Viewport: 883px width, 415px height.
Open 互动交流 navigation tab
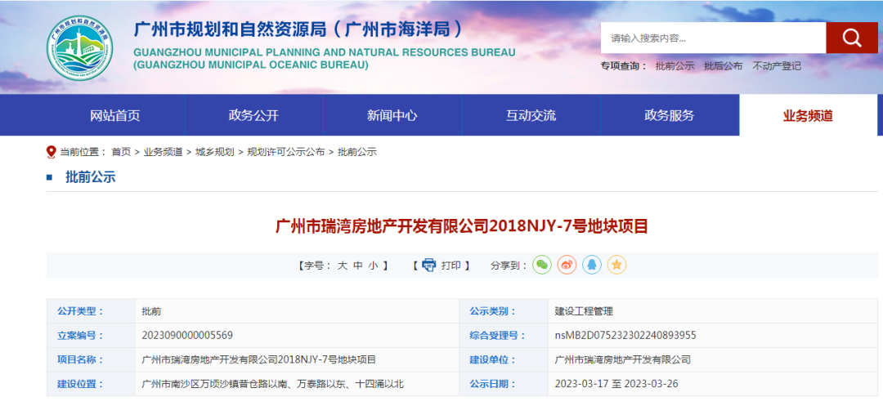point(531,115)
